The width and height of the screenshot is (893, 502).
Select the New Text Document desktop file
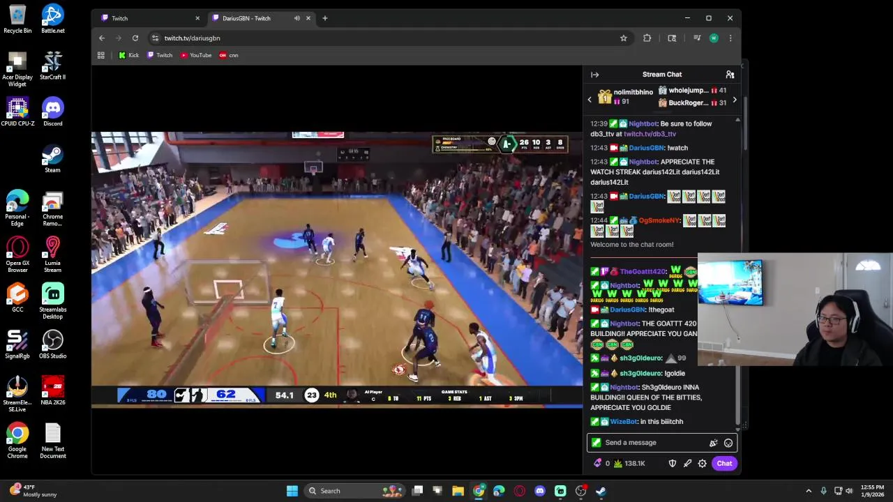(x=53, y=441)
